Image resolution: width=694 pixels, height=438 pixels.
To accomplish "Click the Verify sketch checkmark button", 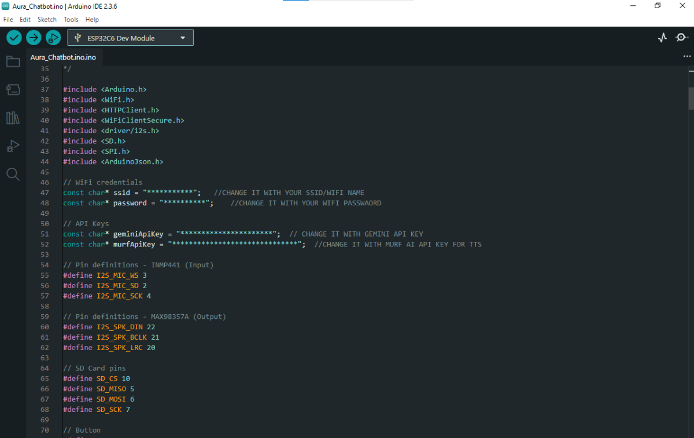I will click(x=14, y=38).
